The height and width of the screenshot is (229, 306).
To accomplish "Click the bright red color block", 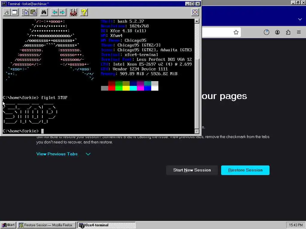I will pyautogui.click(x=112, y=88).
